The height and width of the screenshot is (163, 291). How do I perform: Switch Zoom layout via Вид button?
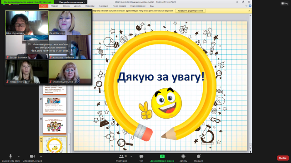coord(285,3)
